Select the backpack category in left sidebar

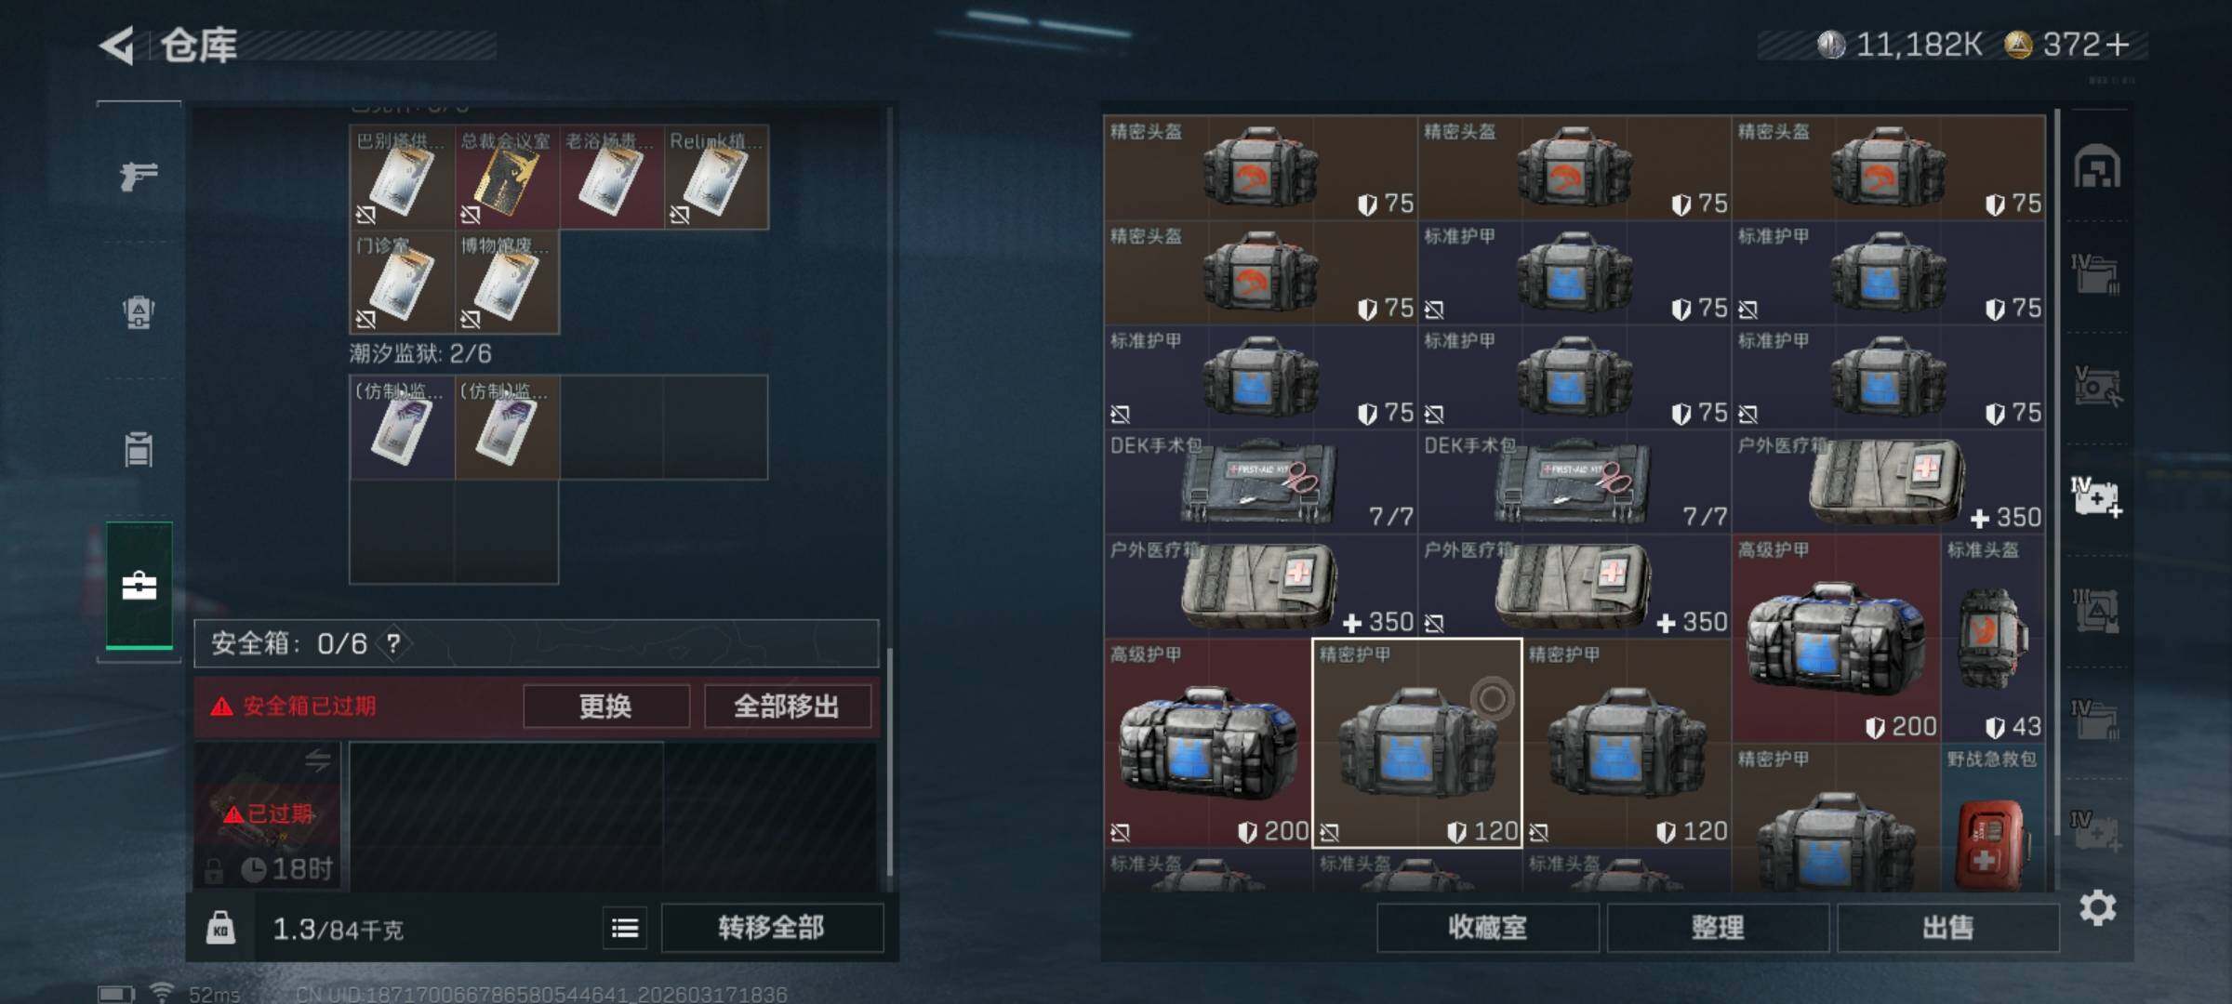point(139,312)
